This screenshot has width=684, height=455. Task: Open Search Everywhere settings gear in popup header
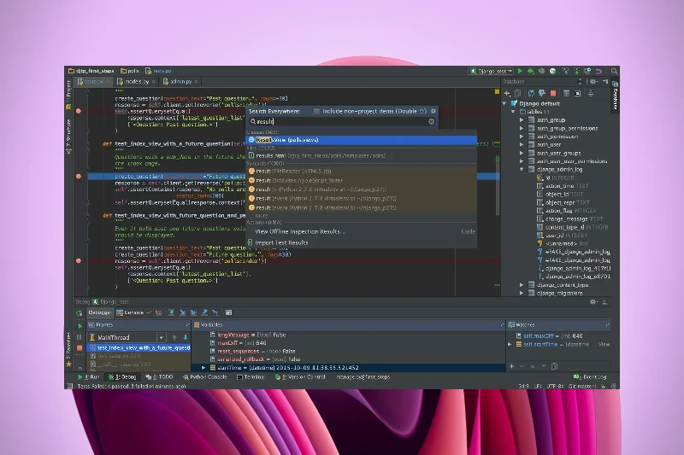coord(433,111)
